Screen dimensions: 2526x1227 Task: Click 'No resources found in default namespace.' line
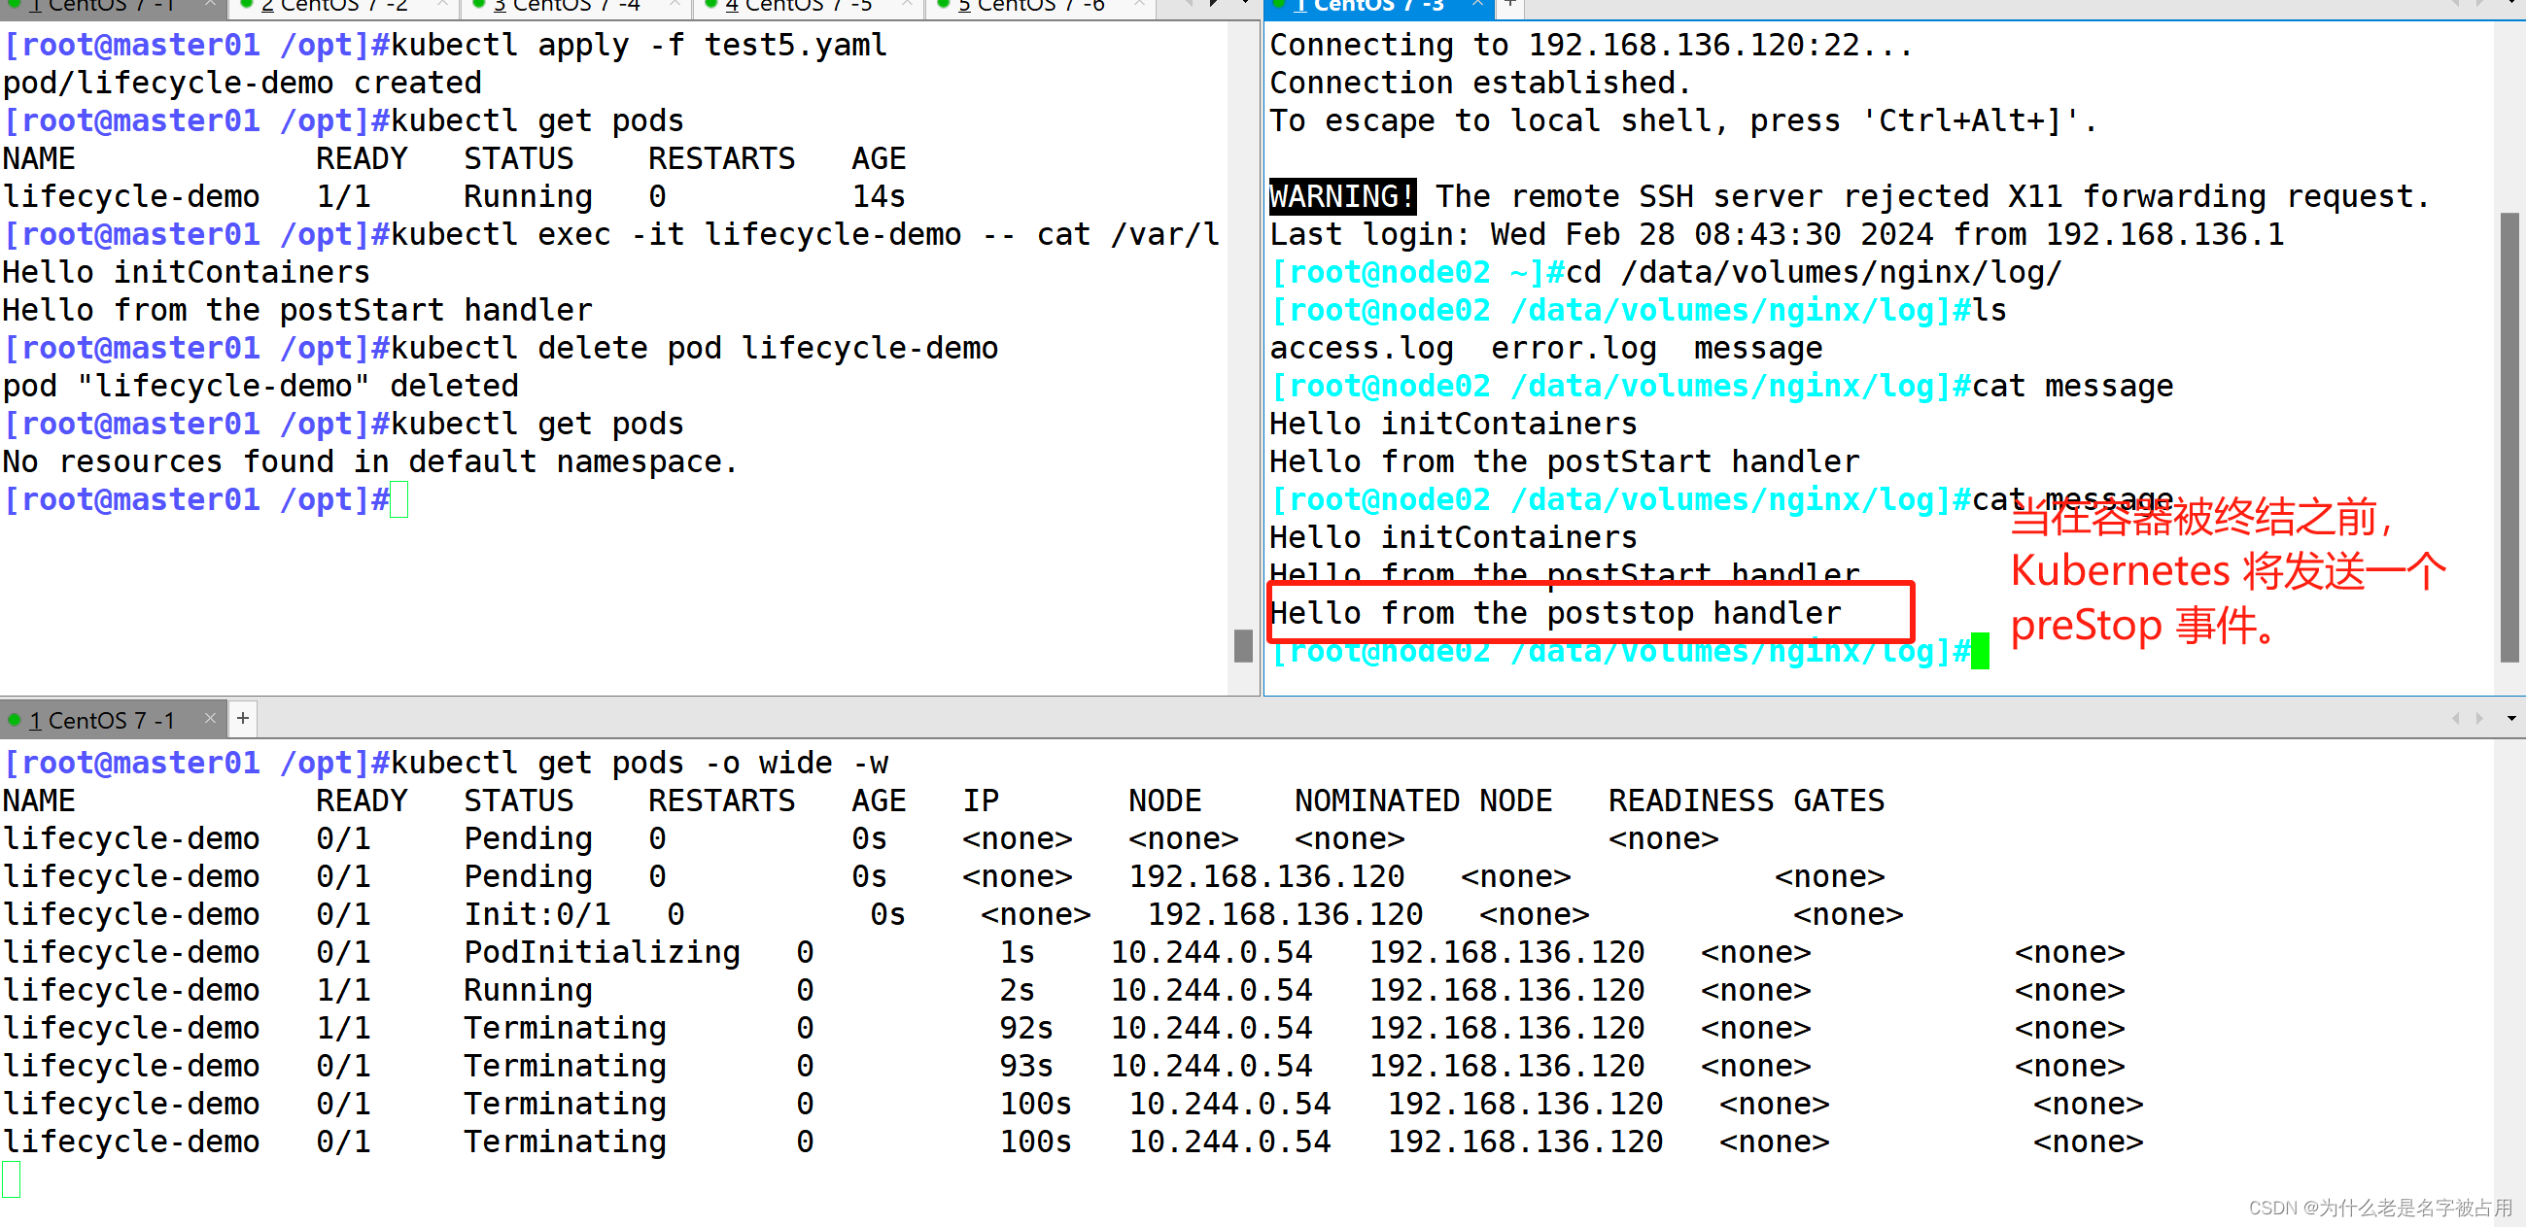pyautogui.click(x=369, y=461)
